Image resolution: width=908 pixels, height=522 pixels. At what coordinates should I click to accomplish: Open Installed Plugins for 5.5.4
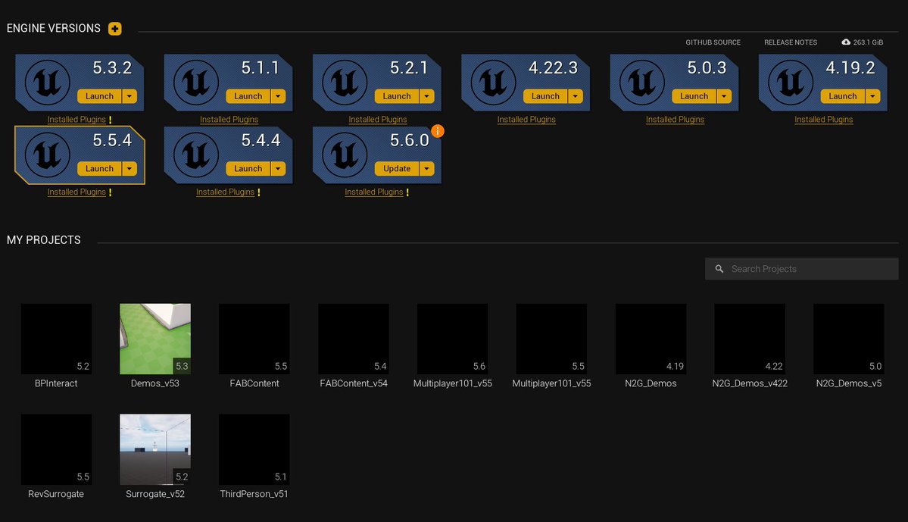coord(76,192)
